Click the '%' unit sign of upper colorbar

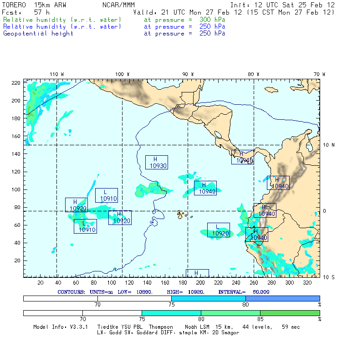[x=320, y=304]
